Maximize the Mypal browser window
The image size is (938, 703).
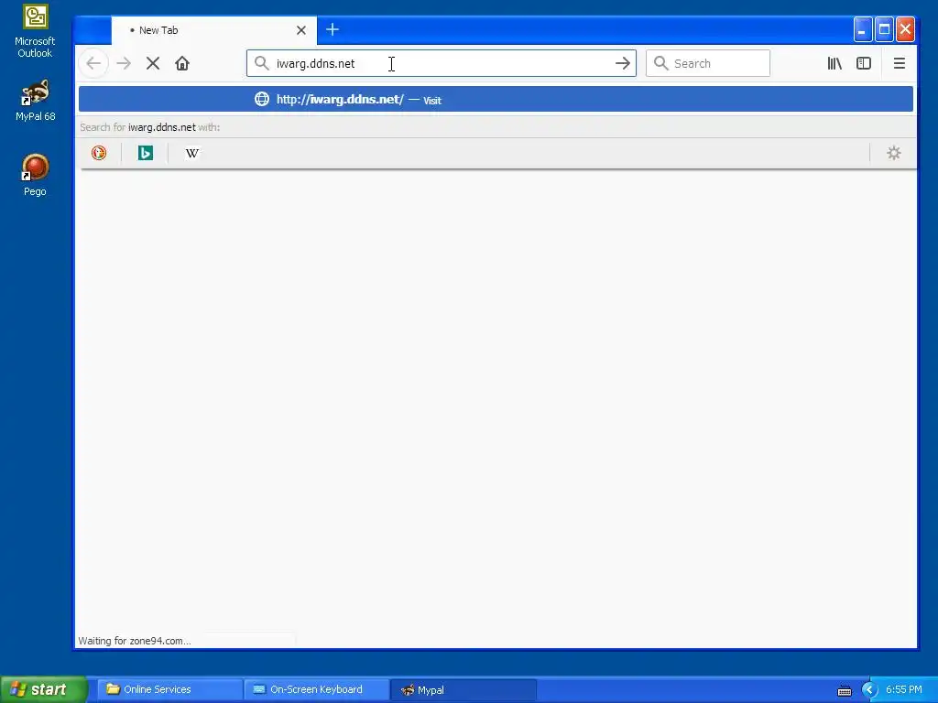coord(884,29)
